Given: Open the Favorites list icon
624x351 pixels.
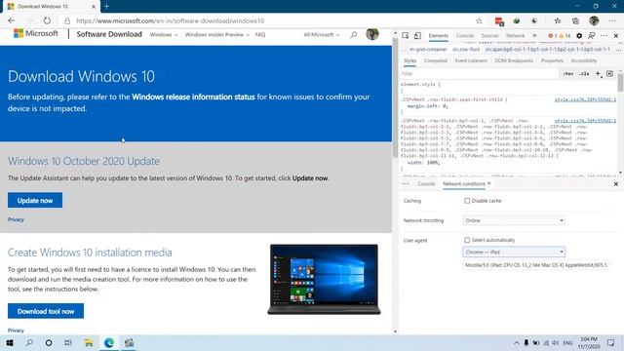Looking at the screenshot, I should (x=558, y=20).
